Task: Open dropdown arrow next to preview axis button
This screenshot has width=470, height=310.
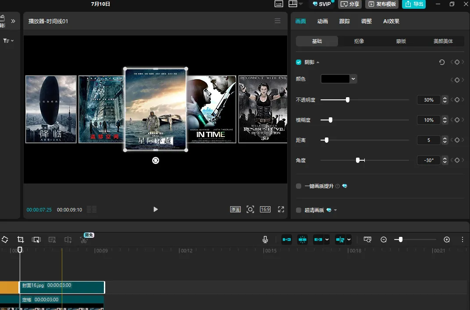Action: point(349,240)
